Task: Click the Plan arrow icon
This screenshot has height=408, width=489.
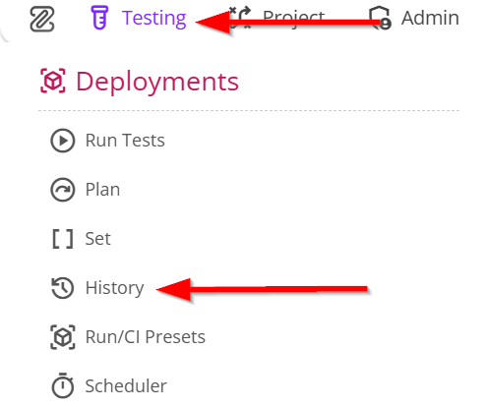Action: coord(63,190)
